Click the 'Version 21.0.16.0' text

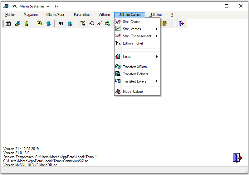pos(16,153)
